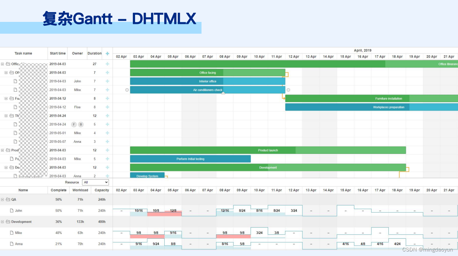
Task: Click the Duration column header
Action: click(95, 53)
